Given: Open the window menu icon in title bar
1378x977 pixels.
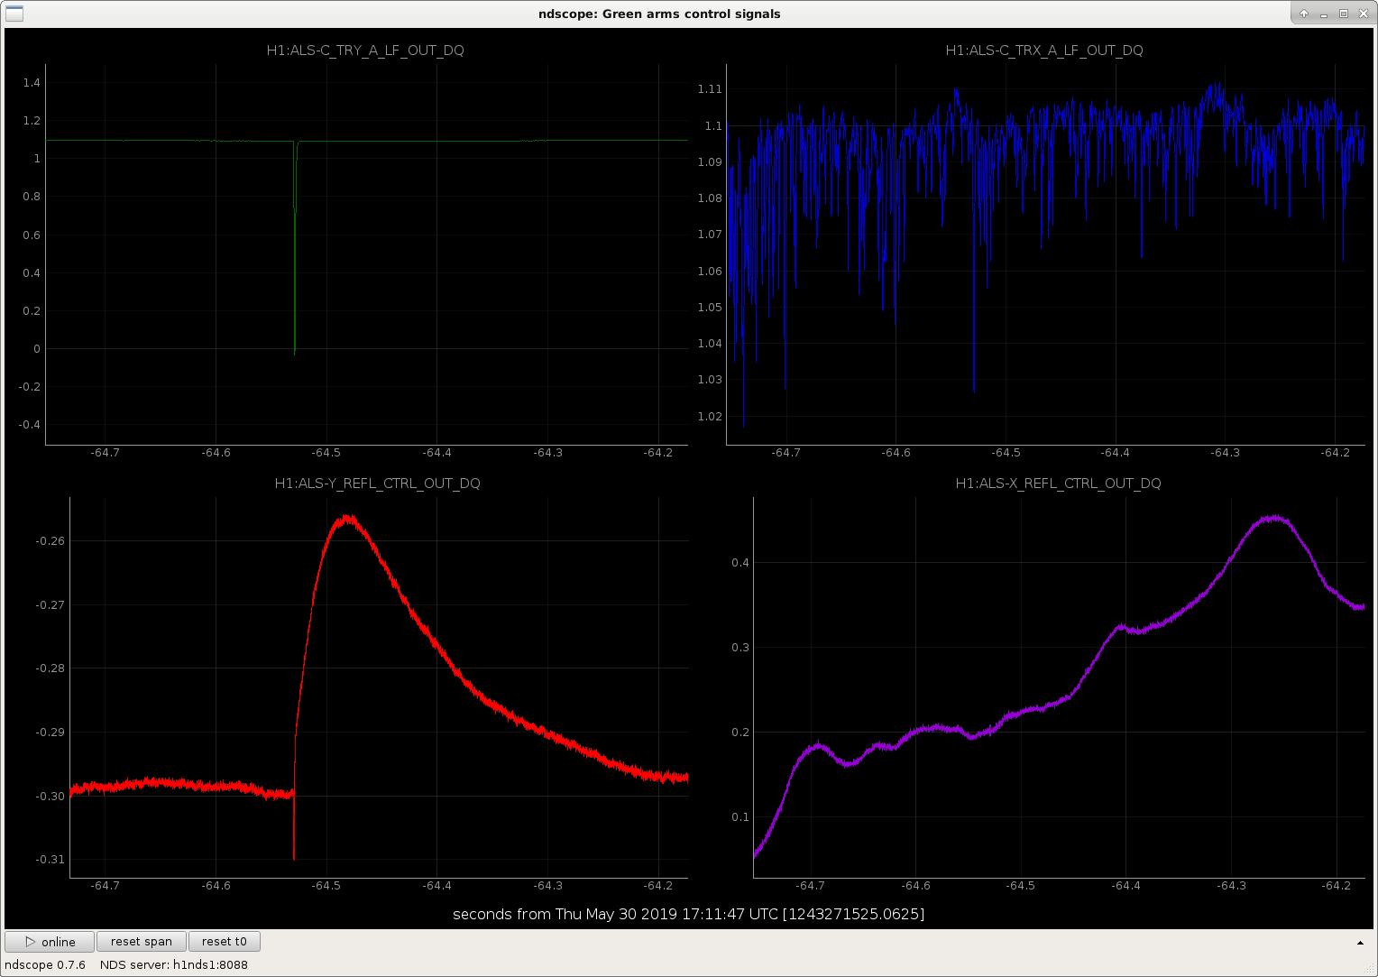Looking at the screenshot, I should (14, 14).
